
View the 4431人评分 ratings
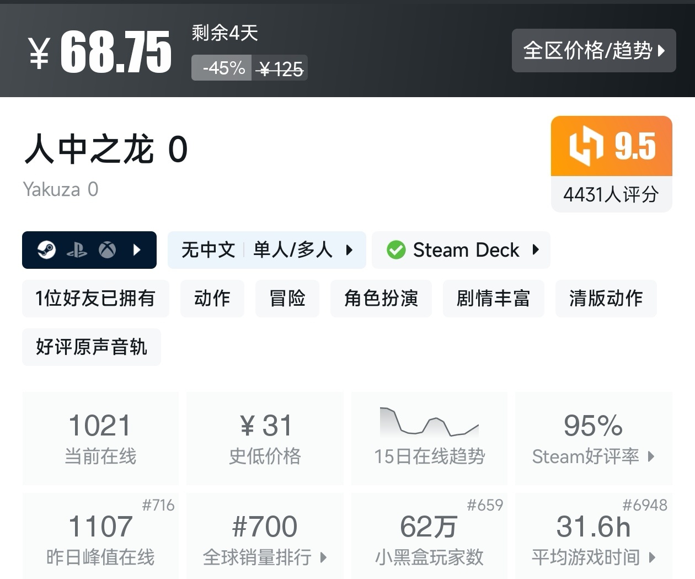611,194
